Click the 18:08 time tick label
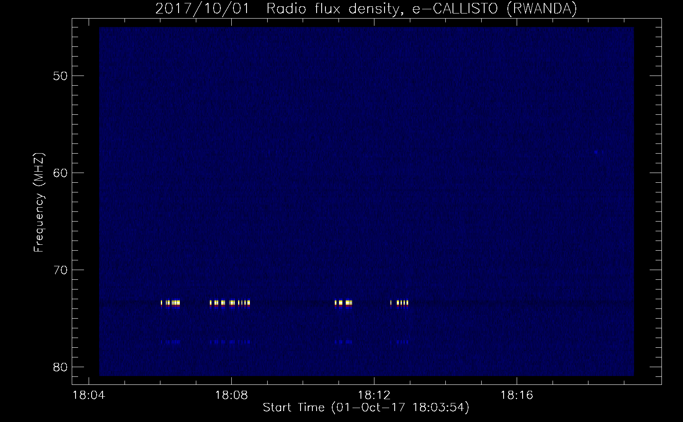The height and width of the screenshot is (422, 683). coord(231,396)
